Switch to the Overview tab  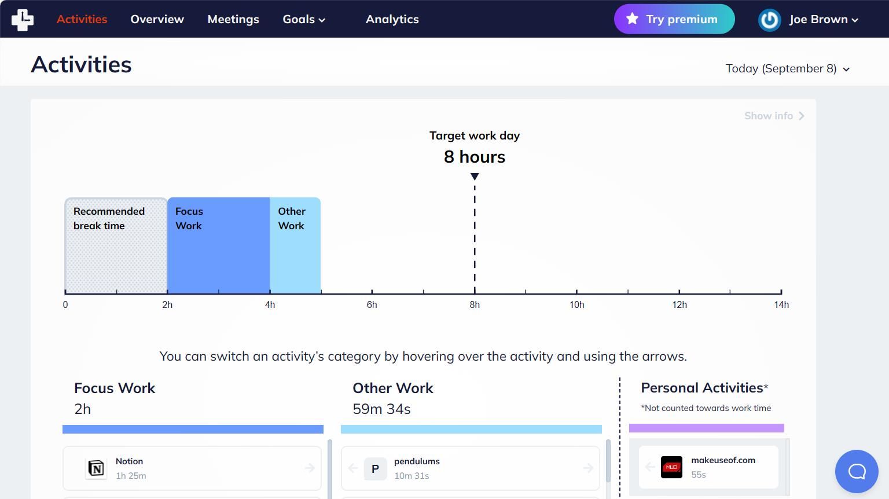[x=157, y=19]
